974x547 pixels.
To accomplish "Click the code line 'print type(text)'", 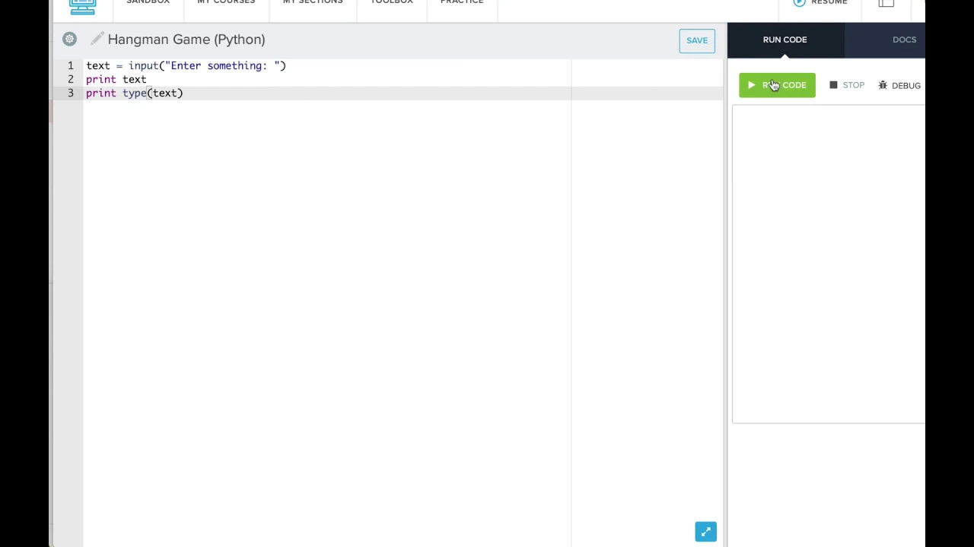I will (135, 93).
